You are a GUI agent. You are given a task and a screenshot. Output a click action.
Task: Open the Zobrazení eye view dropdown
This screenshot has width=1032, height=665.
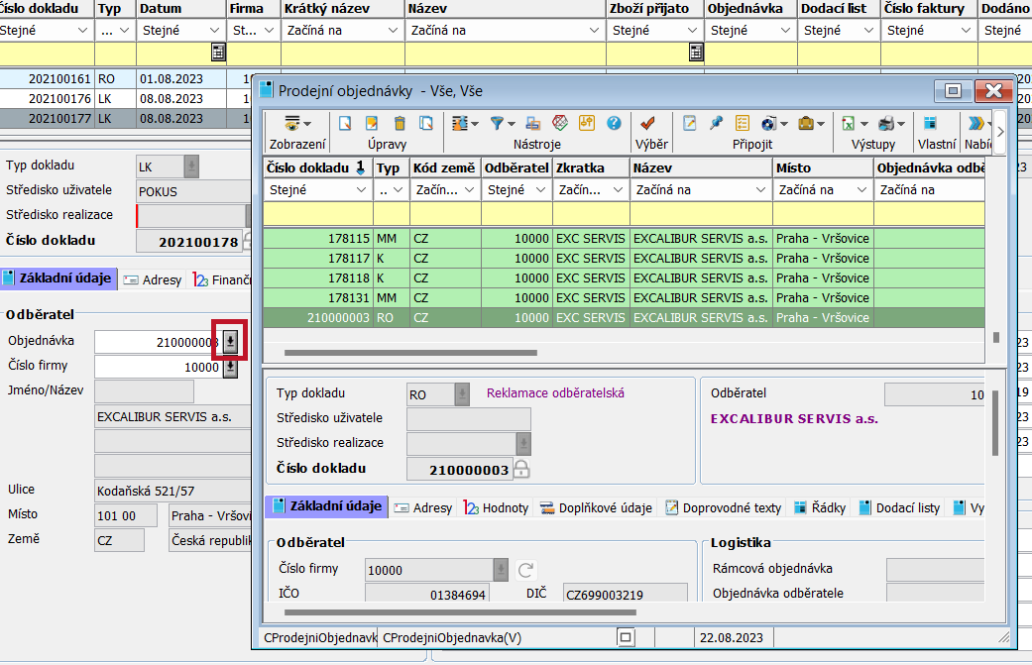click(296, 124)
